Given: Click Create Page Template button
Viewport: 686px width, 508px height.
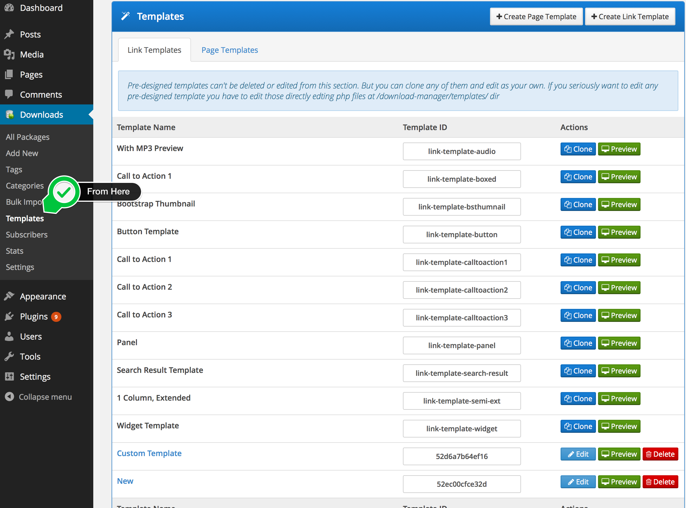Looking at the screenshot, I should [536, 16].
